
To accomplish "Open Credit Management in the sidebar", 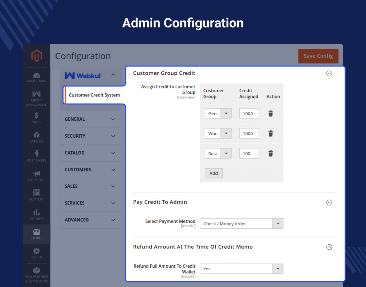I will click(x=37, y=98).
